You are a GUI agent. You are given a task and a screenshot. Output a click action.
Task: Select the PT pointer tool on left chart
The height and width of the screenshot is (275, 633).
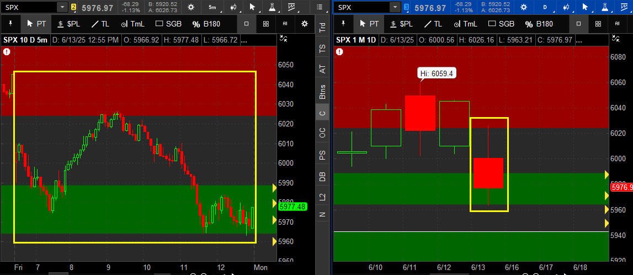click(36, 24)
